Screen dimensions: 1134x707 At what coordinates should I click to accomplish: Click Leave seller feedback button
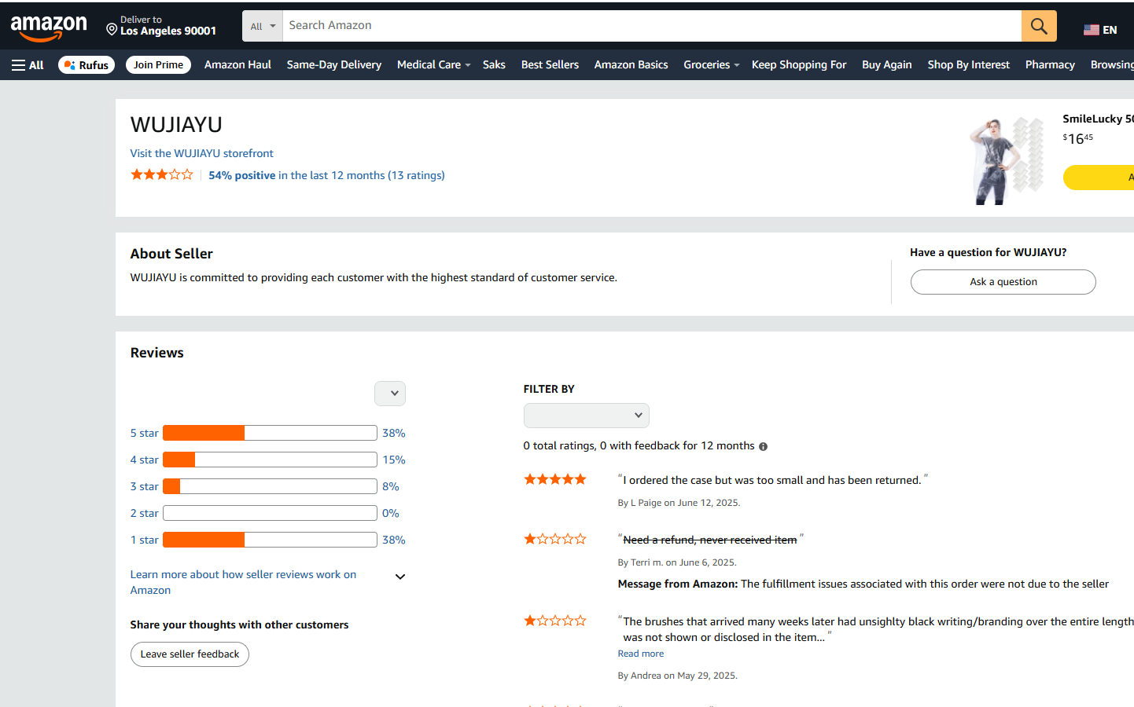point(190,654)
